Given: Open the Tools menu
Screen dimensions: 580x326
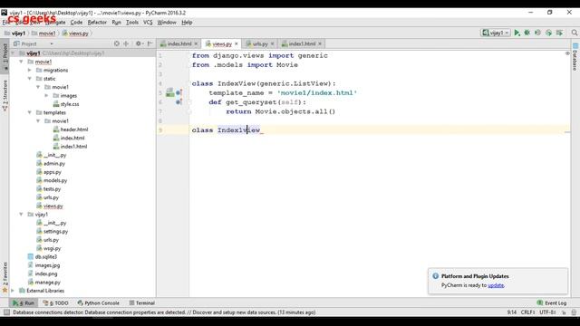Looking at the screenshot, I should point(132,22).
